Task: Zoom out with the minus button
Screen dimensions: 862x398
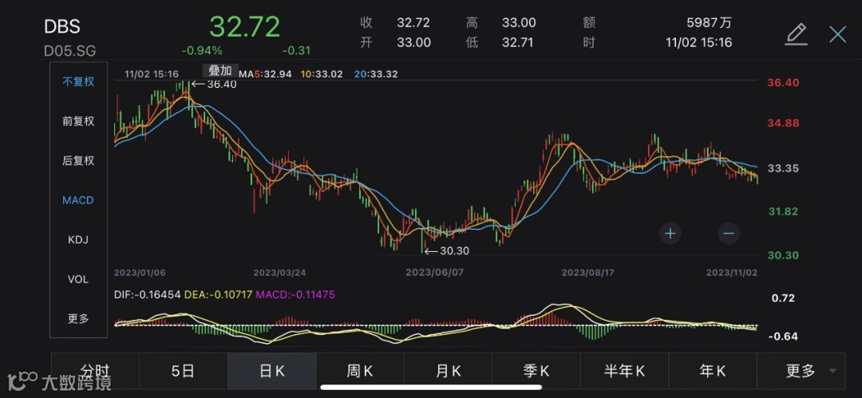Action: pyautogui.click(x=729, y=234)
